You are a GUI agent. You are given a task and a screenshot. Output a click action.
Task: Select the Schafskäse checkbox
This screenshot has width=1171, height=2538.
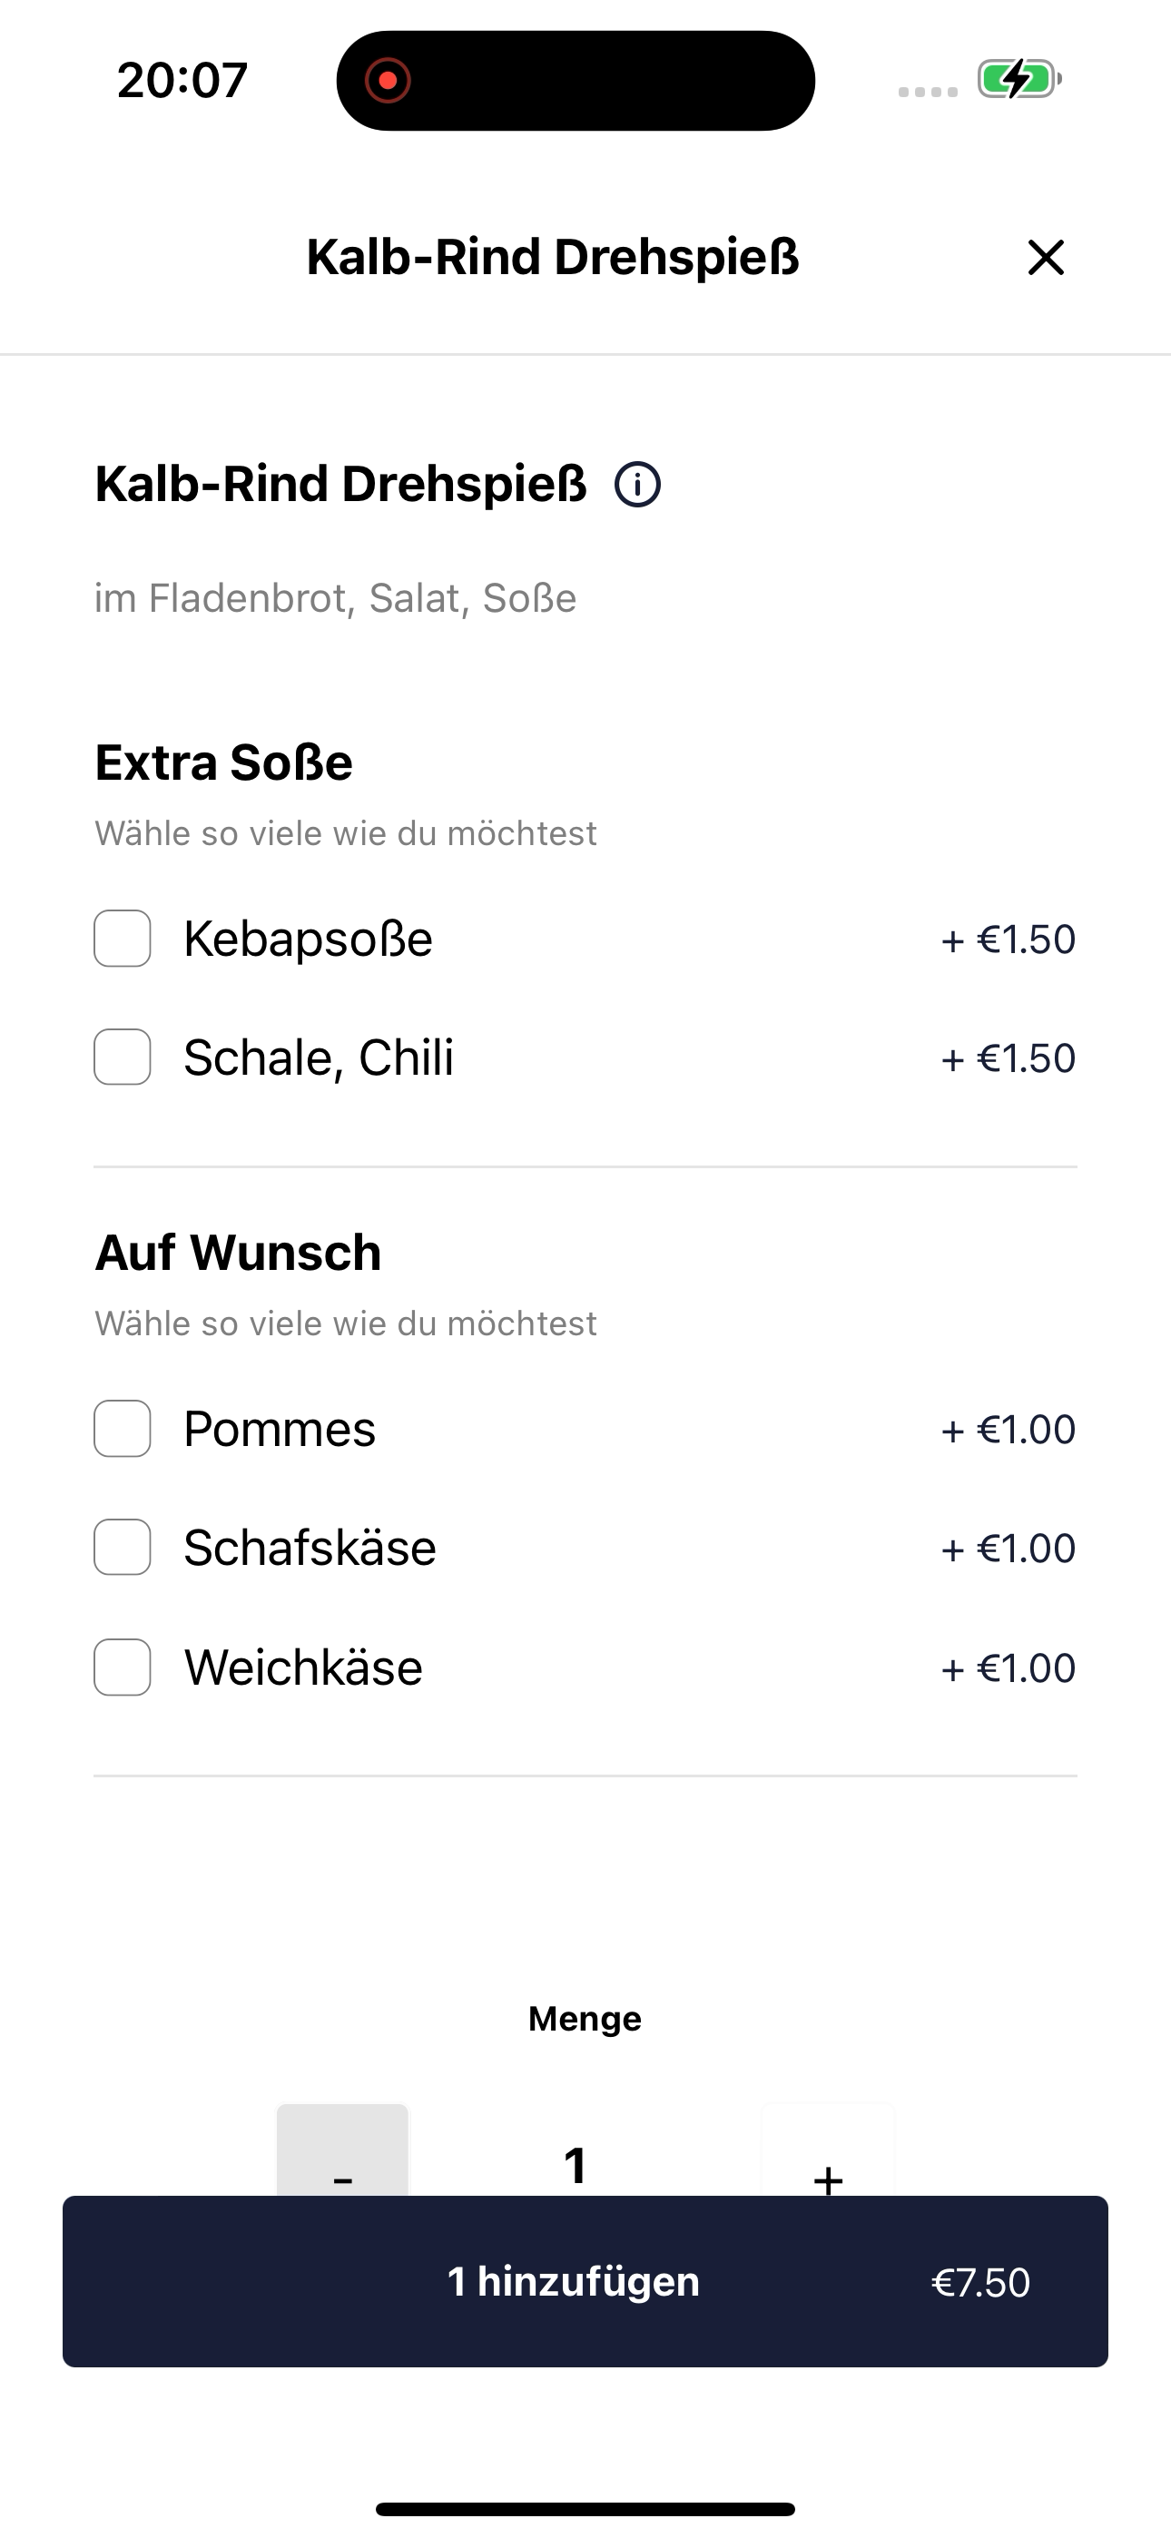point(123,1547)
